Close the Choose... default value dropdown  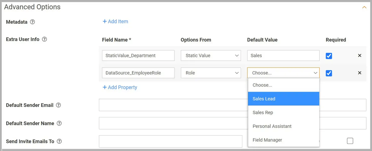tap(283, 73)
